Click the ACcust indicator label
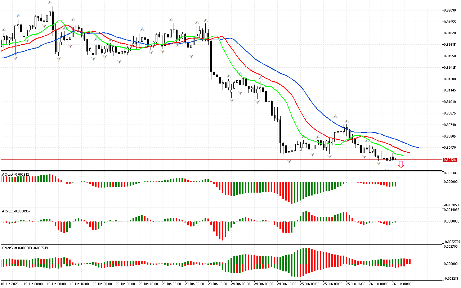Screen dimensions: 461x288 (16, 211)
